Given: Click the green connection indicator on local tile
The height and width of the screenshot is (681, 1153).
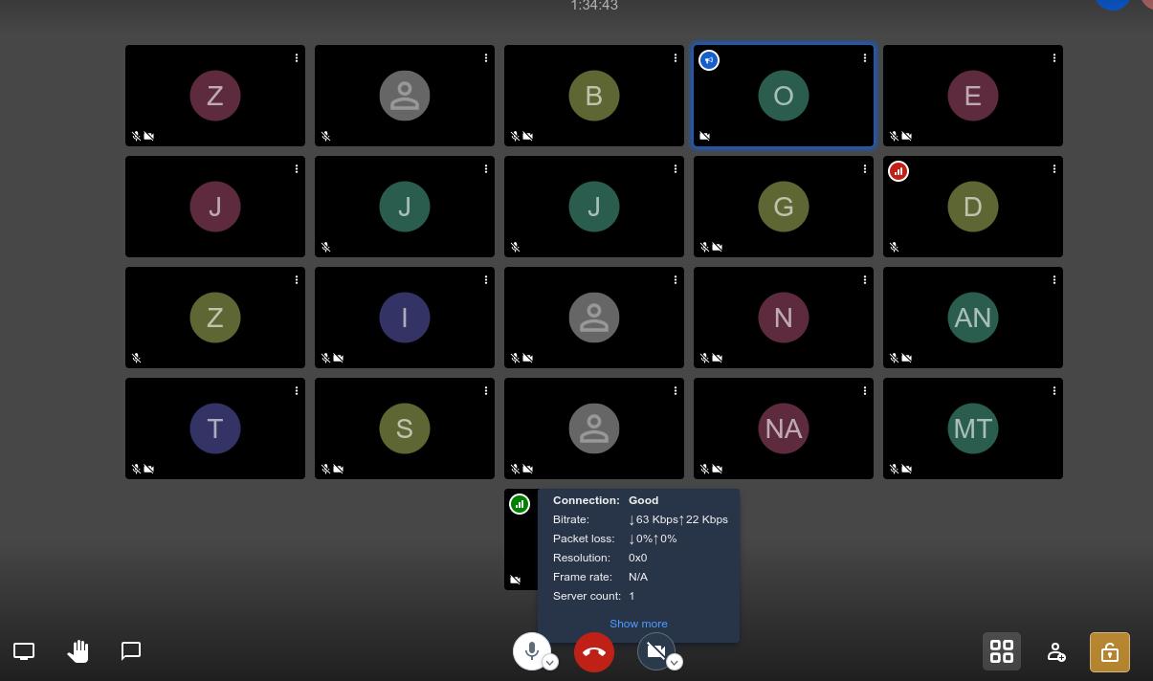Looking at the screenshot, I should (x=520, y=503).
